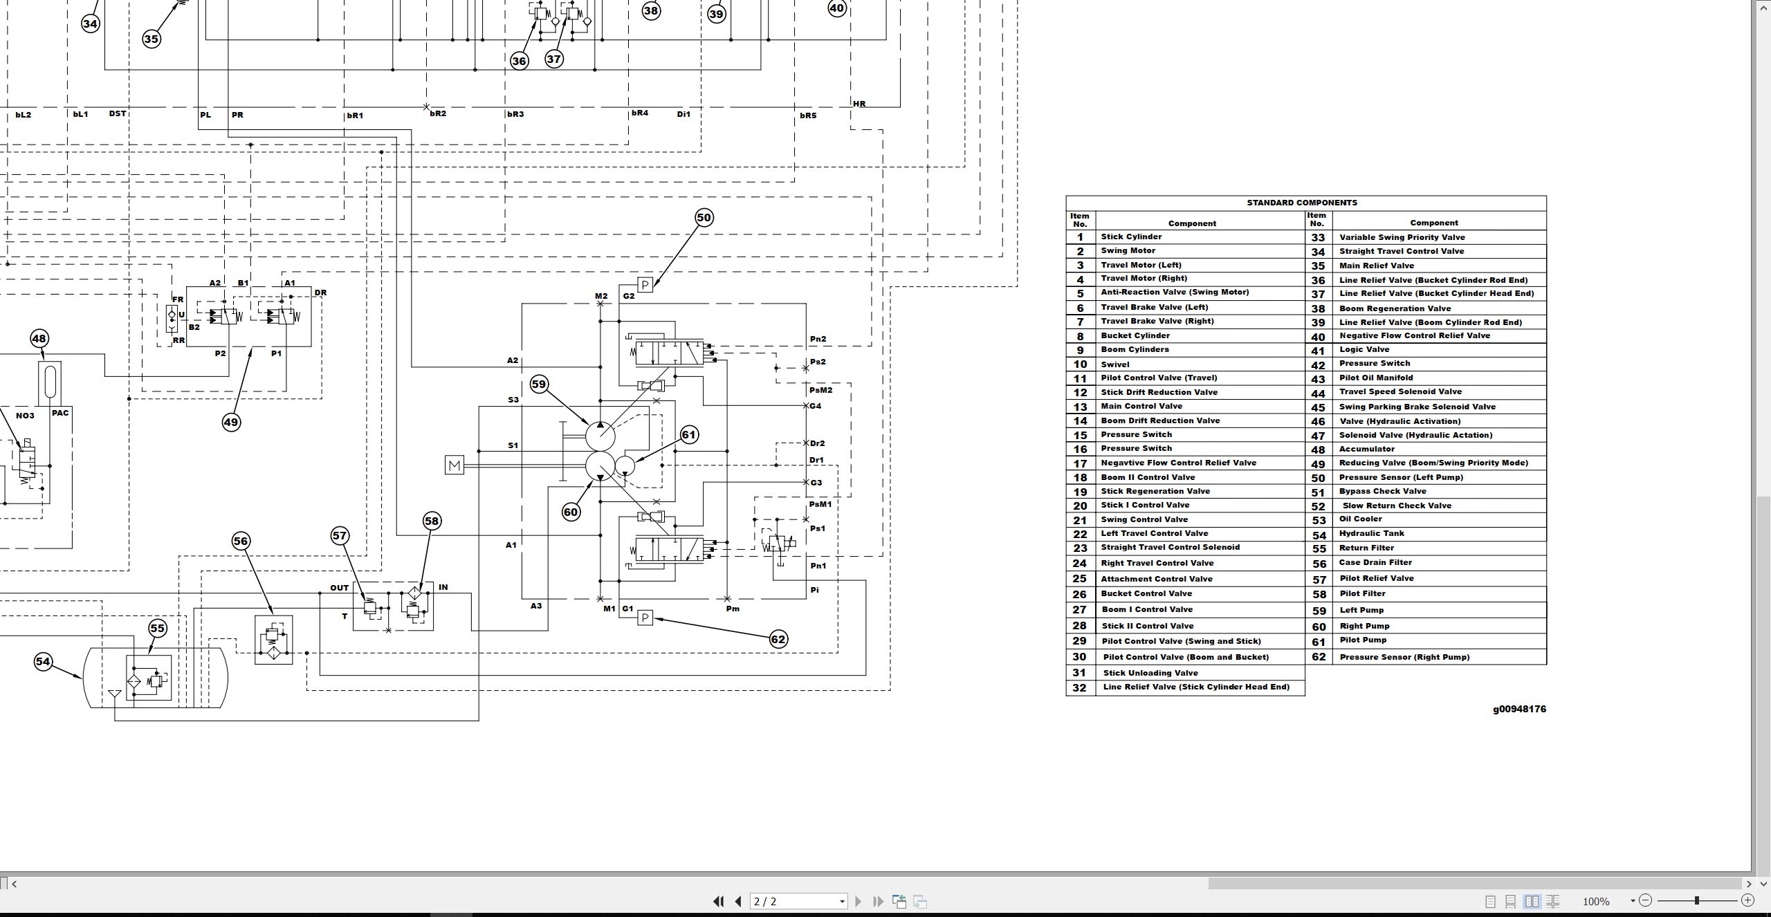Image resolution: width=1771 pixels, height=917 pixels.
Task: Go to the first page
Action: (718, 901)
